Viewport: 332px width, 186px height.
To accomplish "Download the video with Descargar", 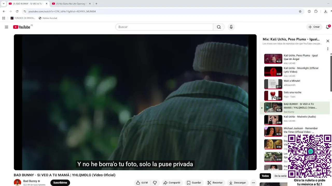I will [x=237, y=183].
